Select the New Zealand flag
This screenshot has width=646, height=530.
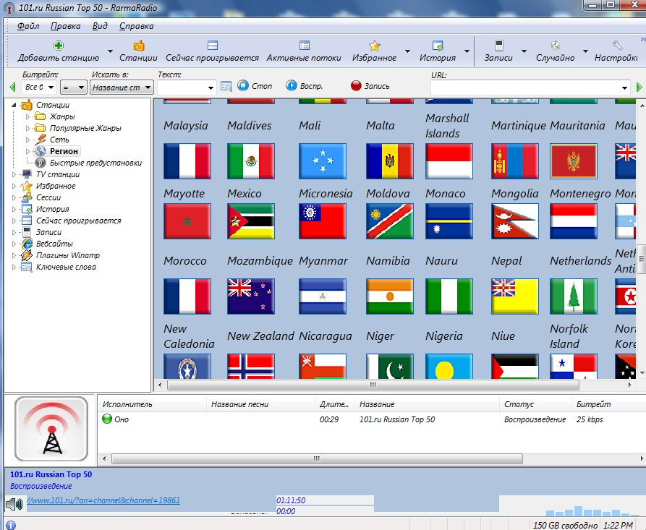[x=251, y=296]
